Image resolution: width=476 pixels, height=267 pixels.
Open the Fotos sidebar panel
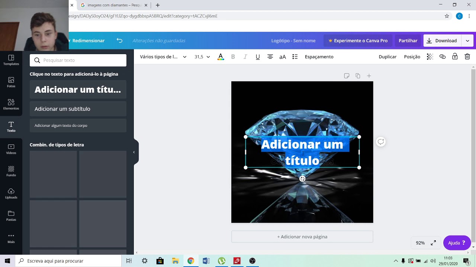11,82
